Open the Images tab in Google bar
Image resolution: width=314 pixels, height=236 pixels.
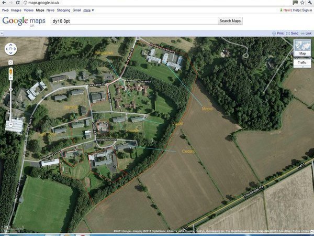16,10
